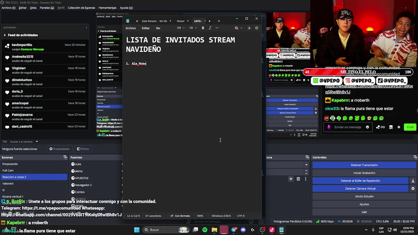Open the emoji picker in the chat box
This screenshot has height=235, width=418.
tap(367, 127)
